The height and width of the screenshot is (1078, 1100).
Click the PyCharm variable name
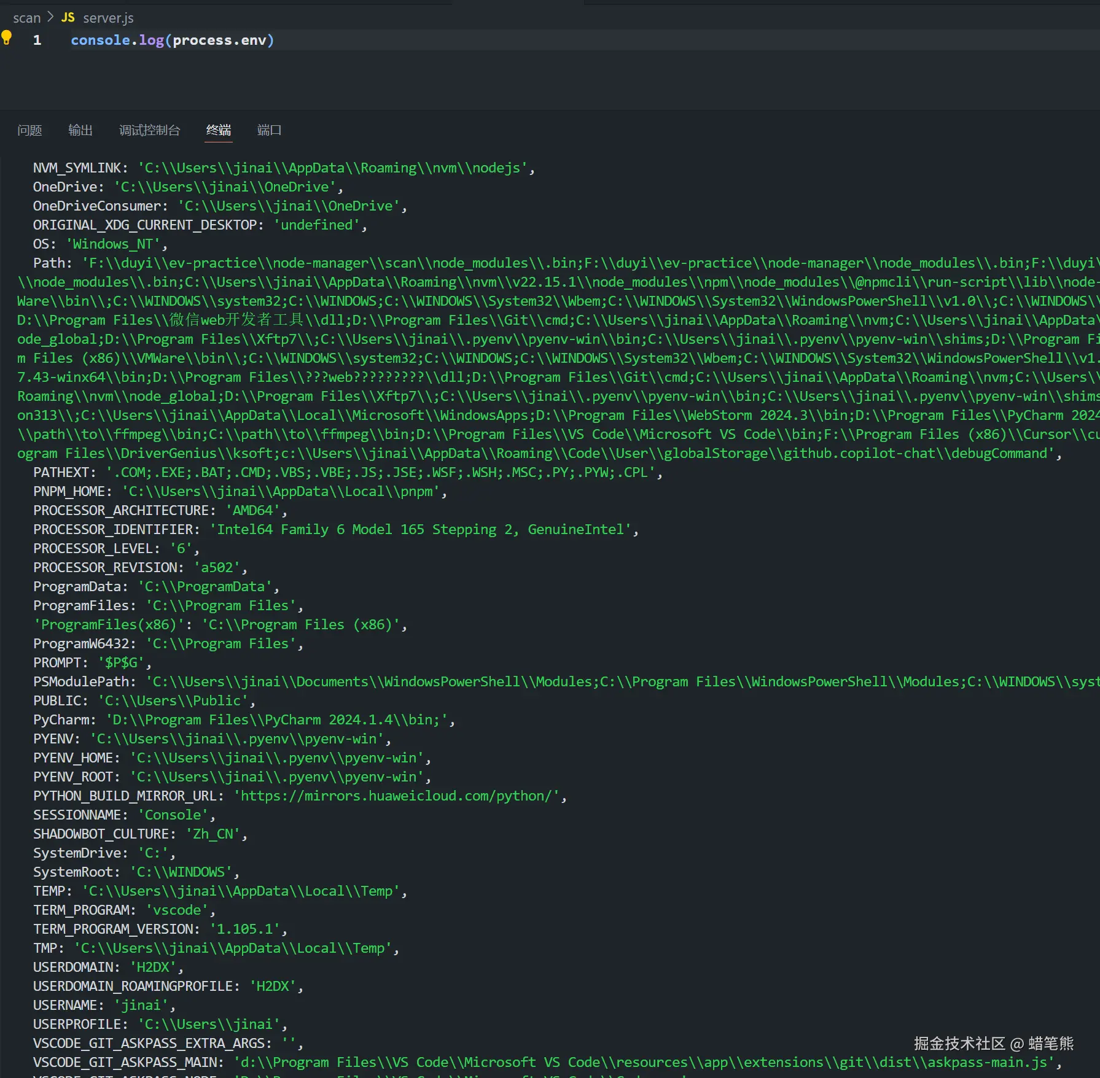61,719
